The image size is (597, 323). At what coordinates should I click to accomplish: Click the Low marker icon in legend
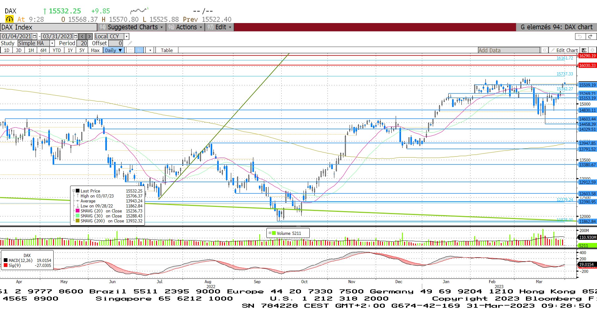coord(78,206)
